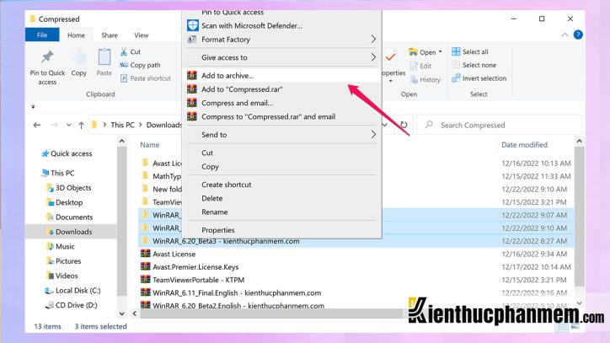Open Pictures in navigation pane

[64, 261]
